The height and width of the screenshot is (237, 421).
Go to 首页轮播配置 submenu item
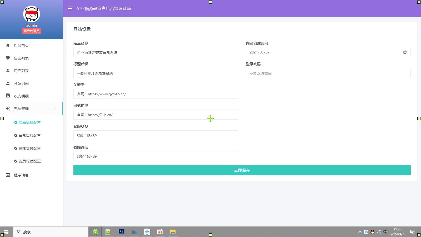[x=29, y=161]
